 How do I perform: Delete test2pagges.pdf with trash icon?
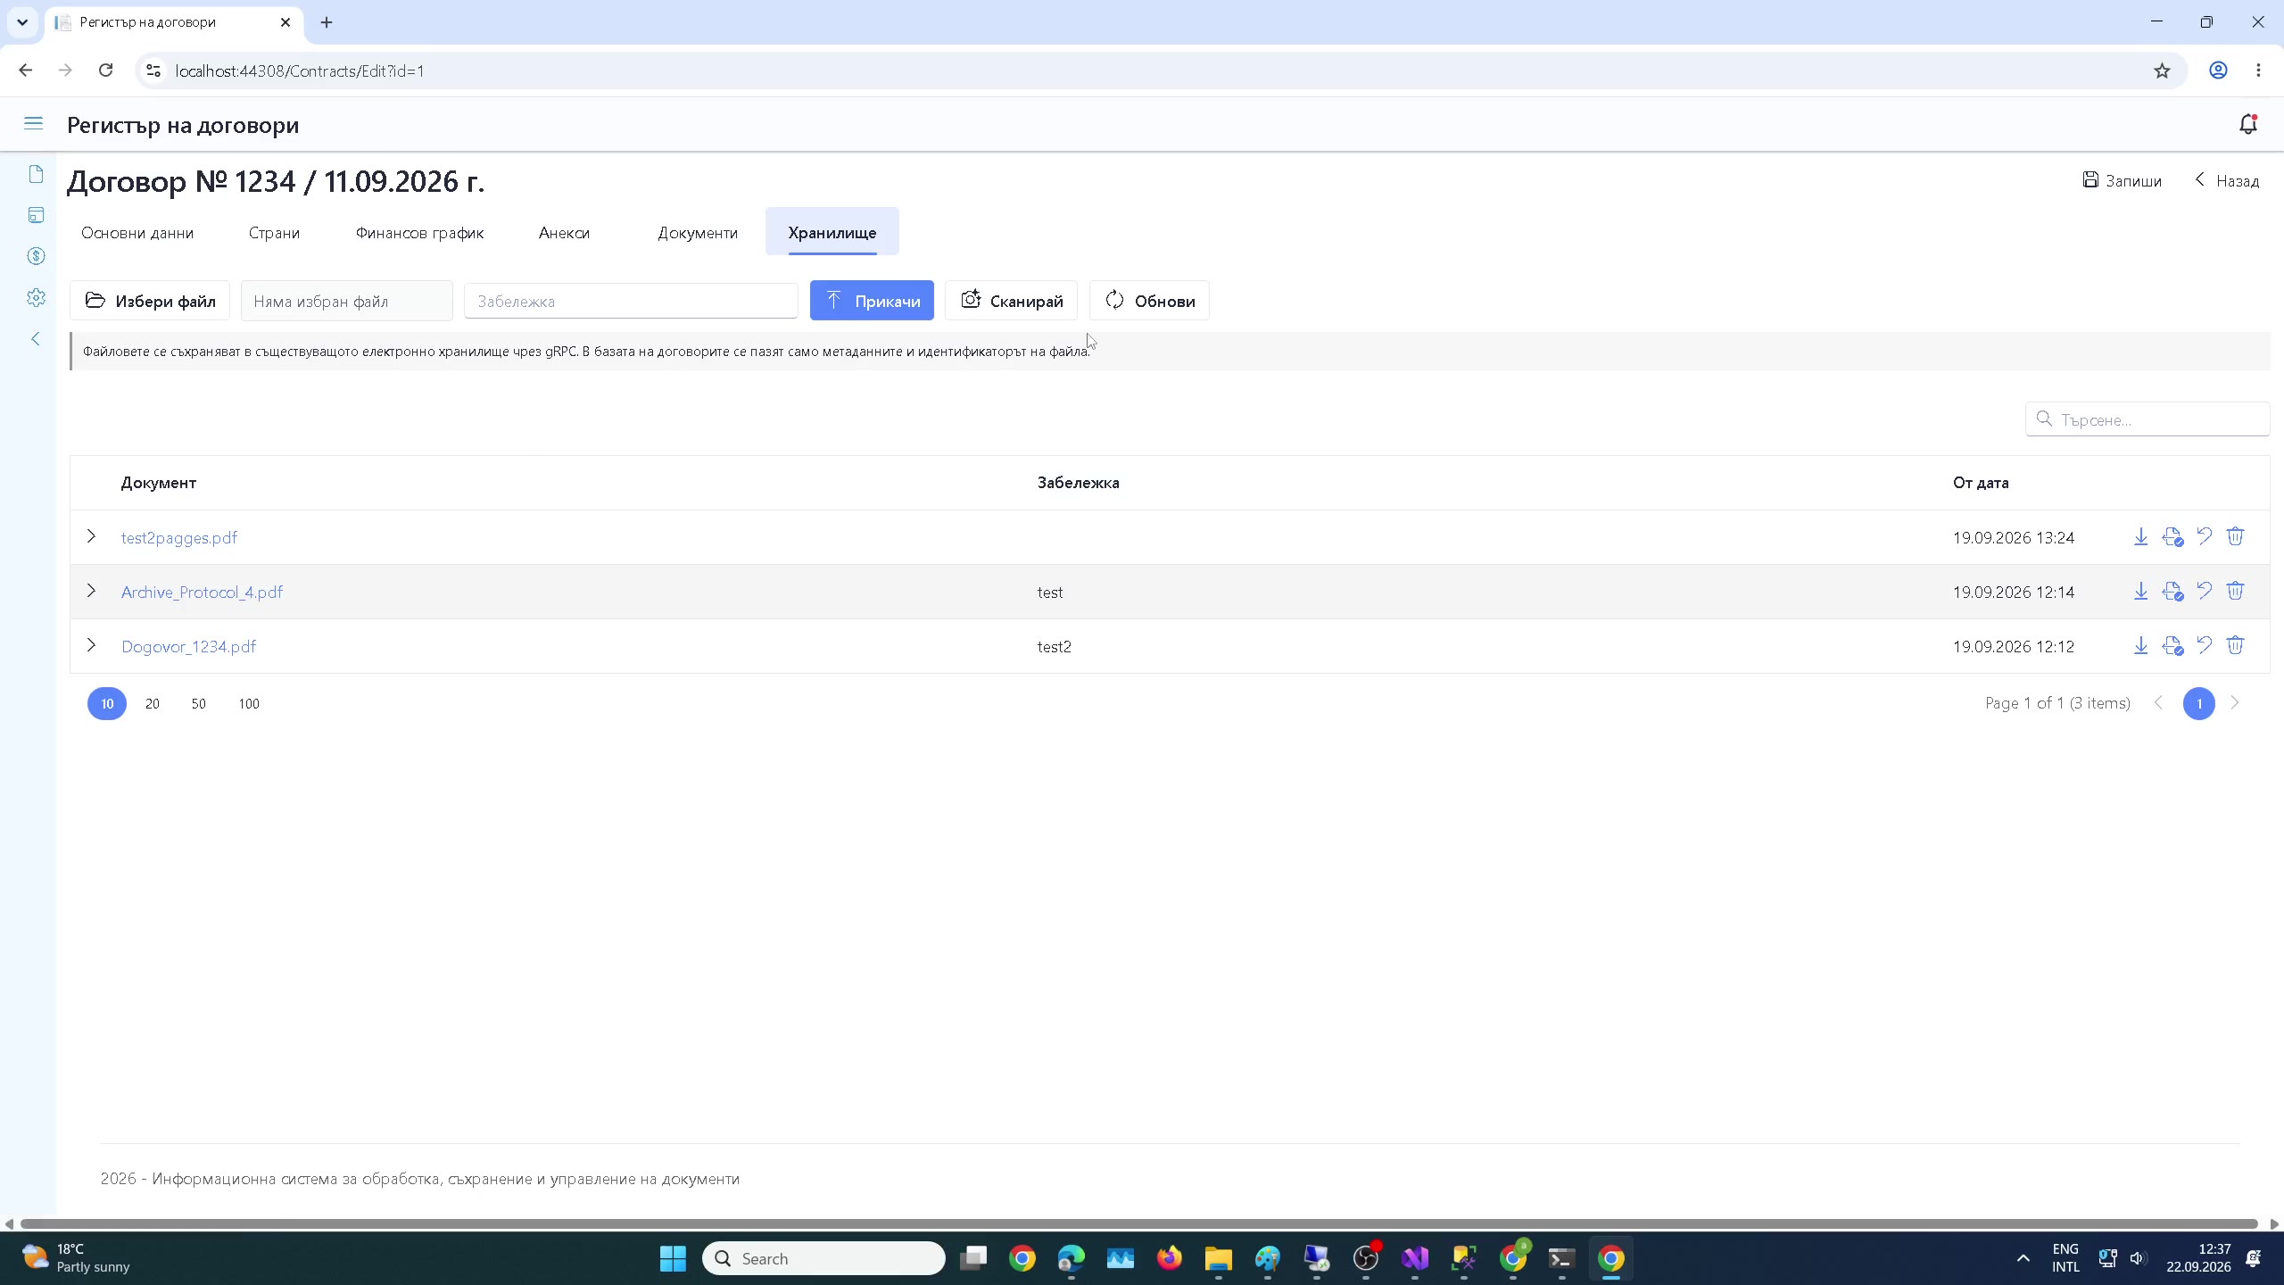click(x=2235, y=536)
